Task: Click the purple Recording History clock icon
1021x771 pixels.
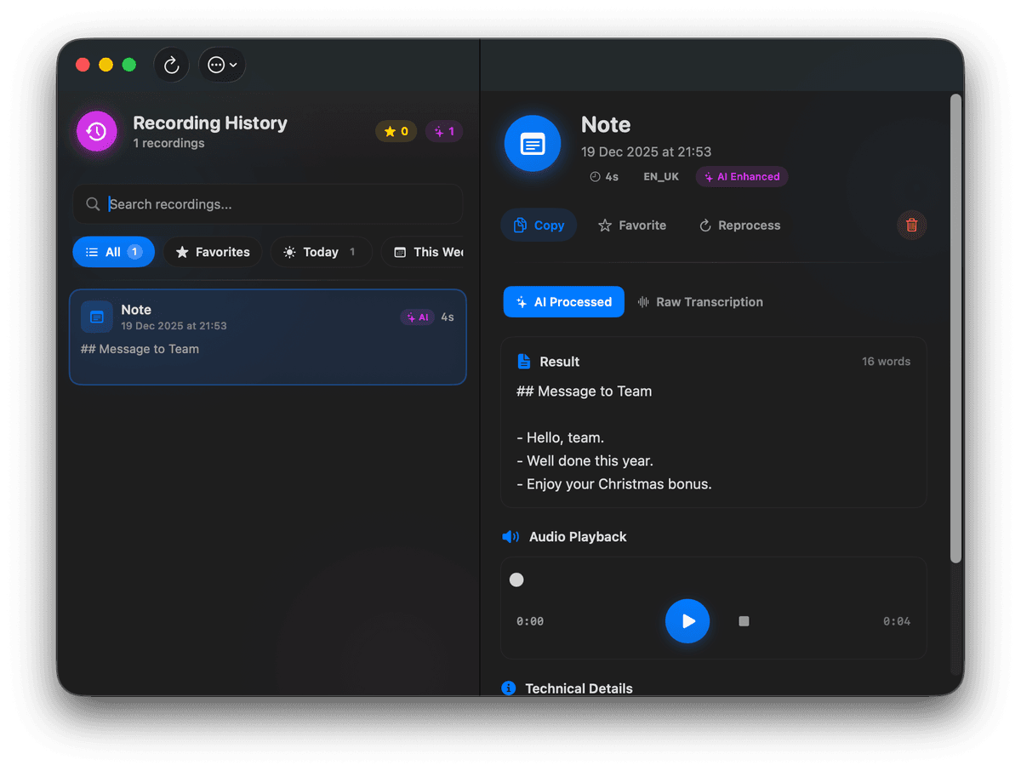Action: tap(95, 131)
